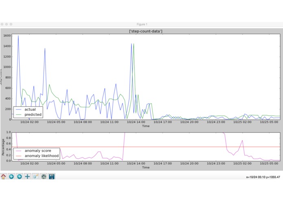Click the Home reset view icon
The image size is (283, 201).
[3, 177]
